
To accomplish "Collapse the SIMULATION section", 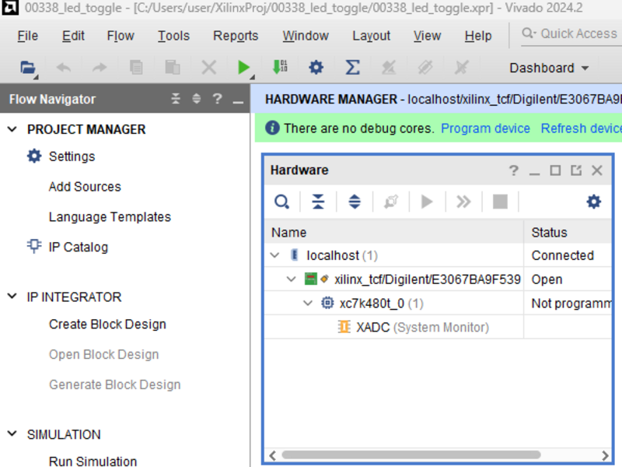I will 12,434.
